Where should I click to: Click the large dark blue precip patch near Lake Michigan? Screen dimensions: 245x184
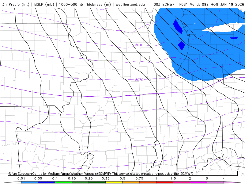(178, 27)
